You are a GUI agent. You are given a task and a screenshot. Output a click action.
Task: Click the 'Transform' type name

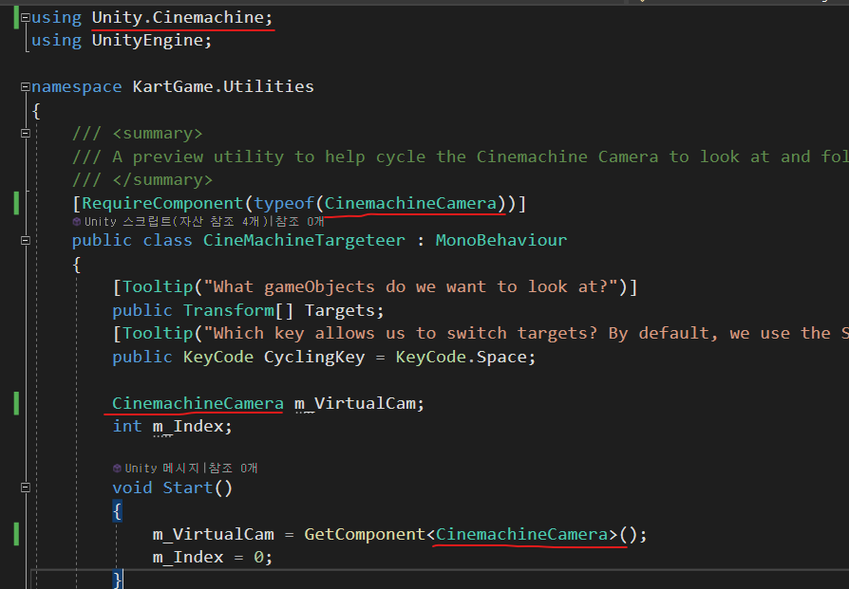click(x=229, y=310)
